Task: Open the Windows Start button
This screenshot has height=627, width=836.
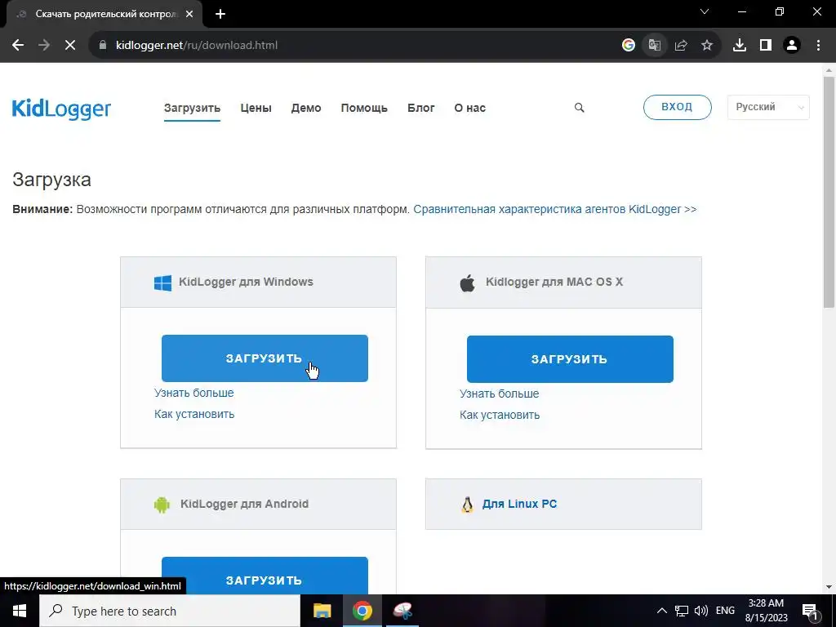Action: coord(20,611)
